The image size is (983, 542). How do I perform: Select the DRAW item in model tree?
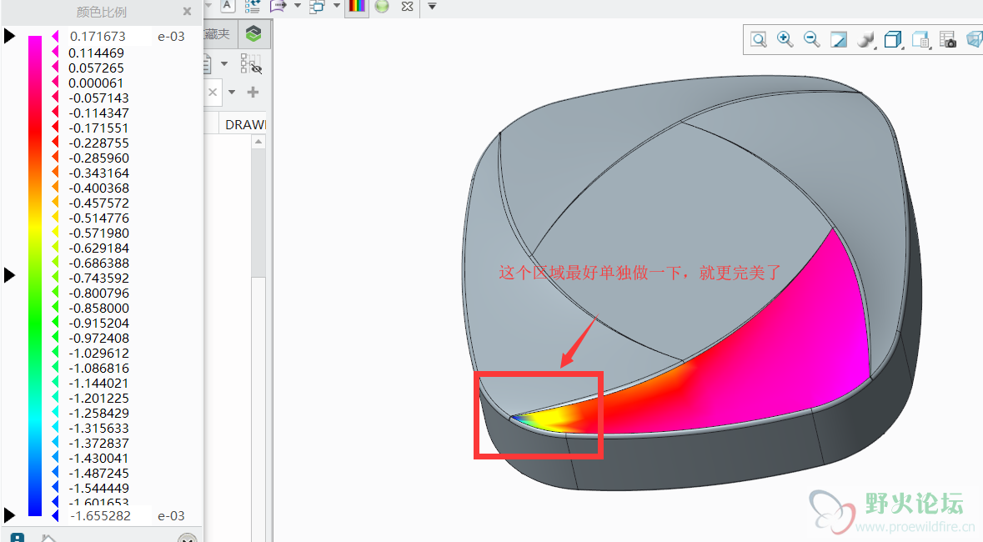click(246, 125)
